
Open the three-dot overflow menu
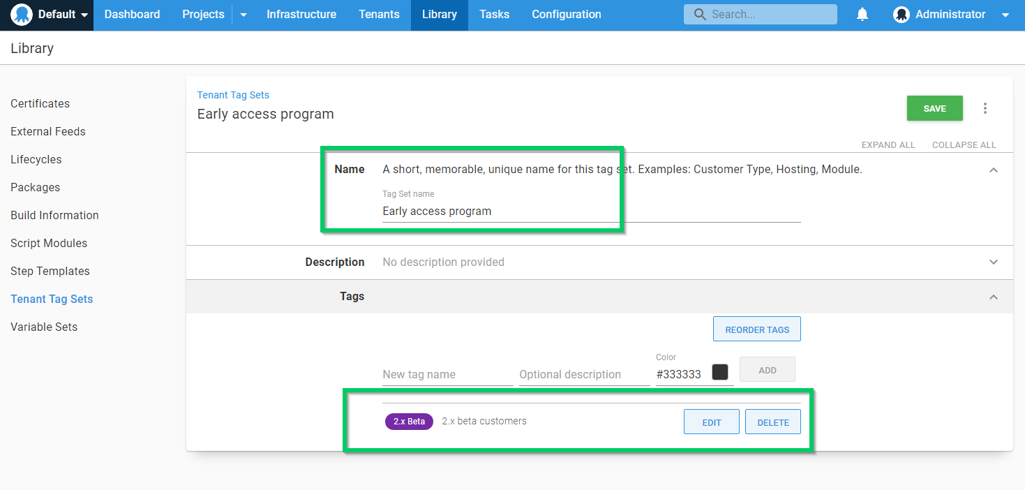(985, 108)
